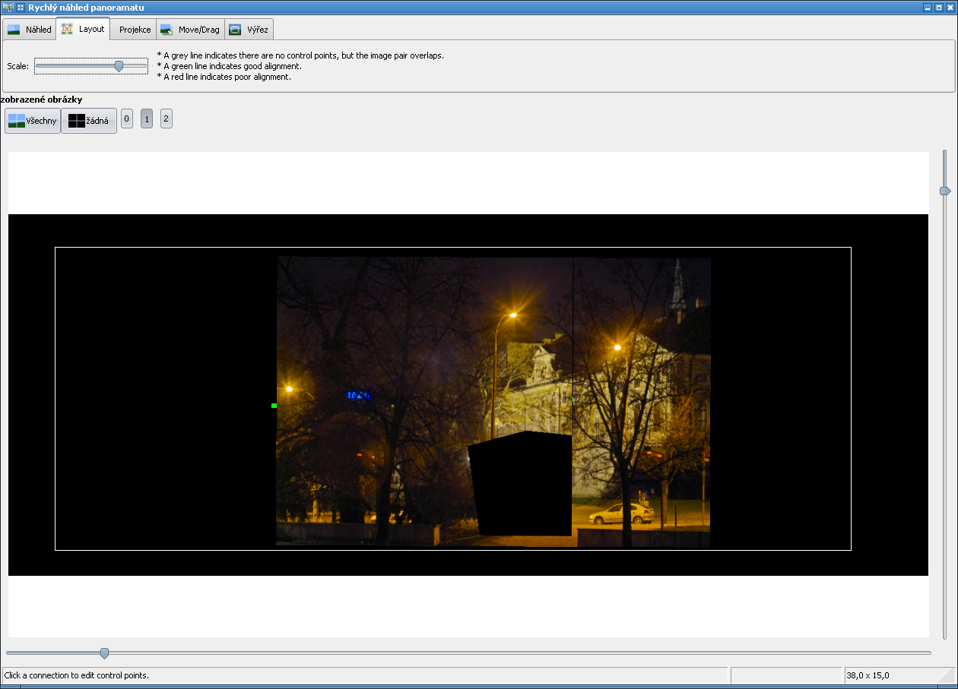Click the green control point marker
958x689 pixels.
pyautogui.click(x=274, y=406)
